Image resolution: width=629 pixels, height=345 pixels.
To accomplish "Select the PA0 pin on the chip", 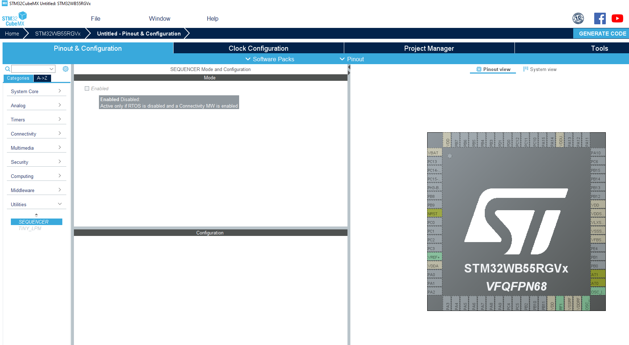I will click(434, 275).
